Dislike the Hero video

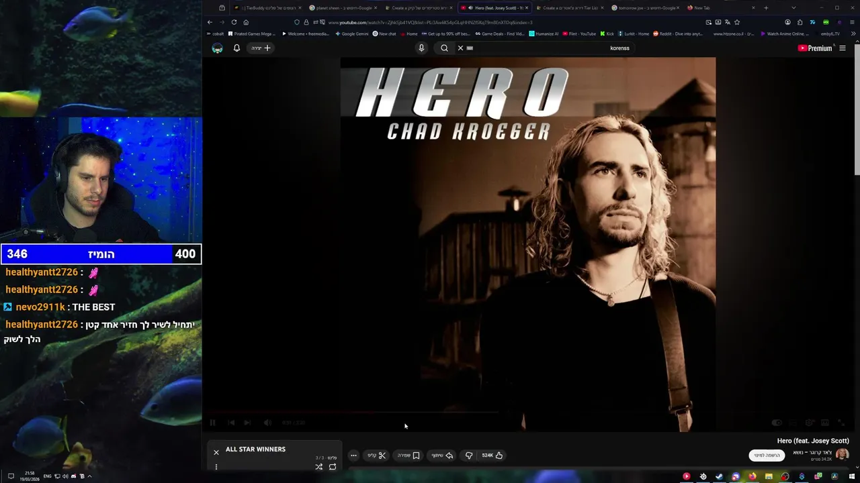[x=469, y=455]
